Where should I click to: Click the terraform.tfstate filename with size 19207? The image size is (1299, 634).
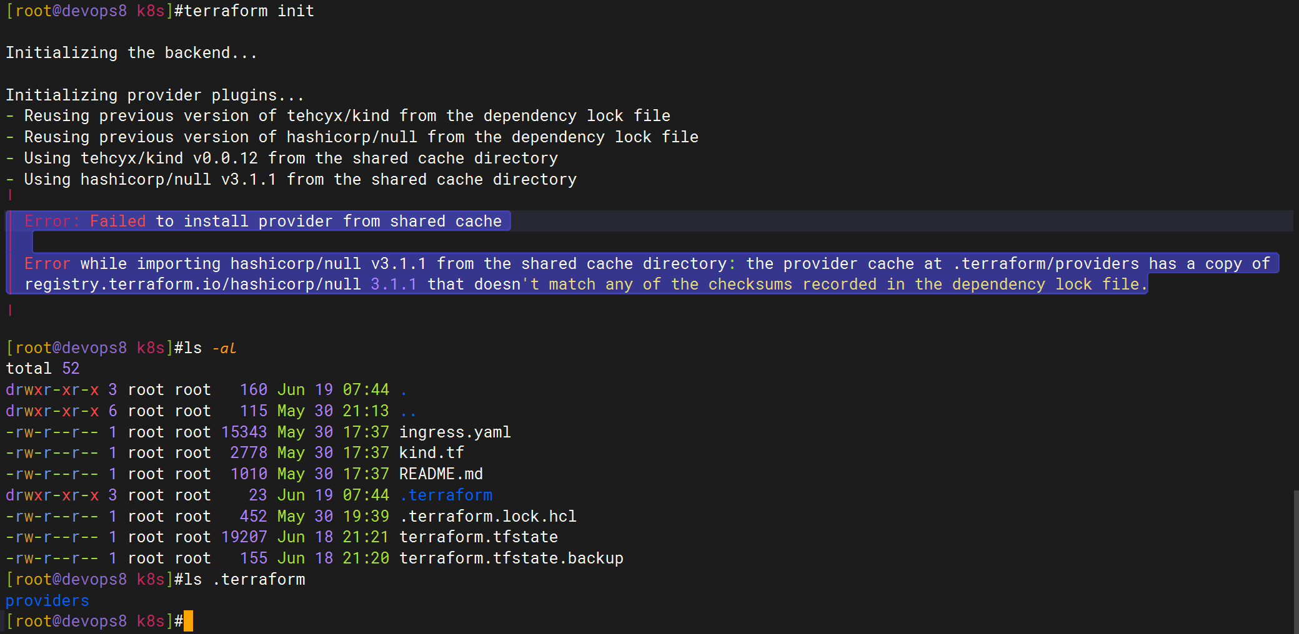(x=479, y=537)
